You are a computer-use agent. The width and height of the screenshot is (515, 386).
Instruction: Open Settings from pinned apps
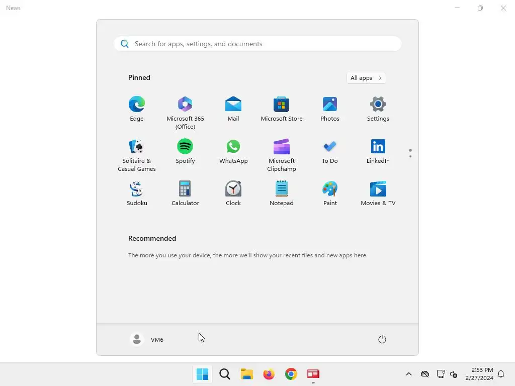[378, 109]
